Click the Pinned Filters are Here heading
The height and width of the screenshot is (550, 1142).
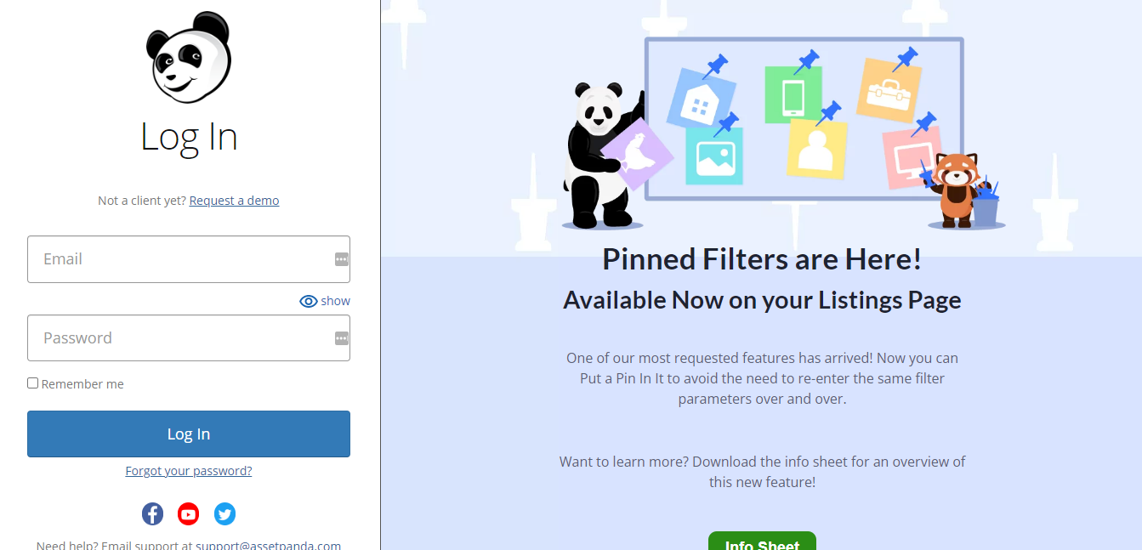tap(762, 259)
